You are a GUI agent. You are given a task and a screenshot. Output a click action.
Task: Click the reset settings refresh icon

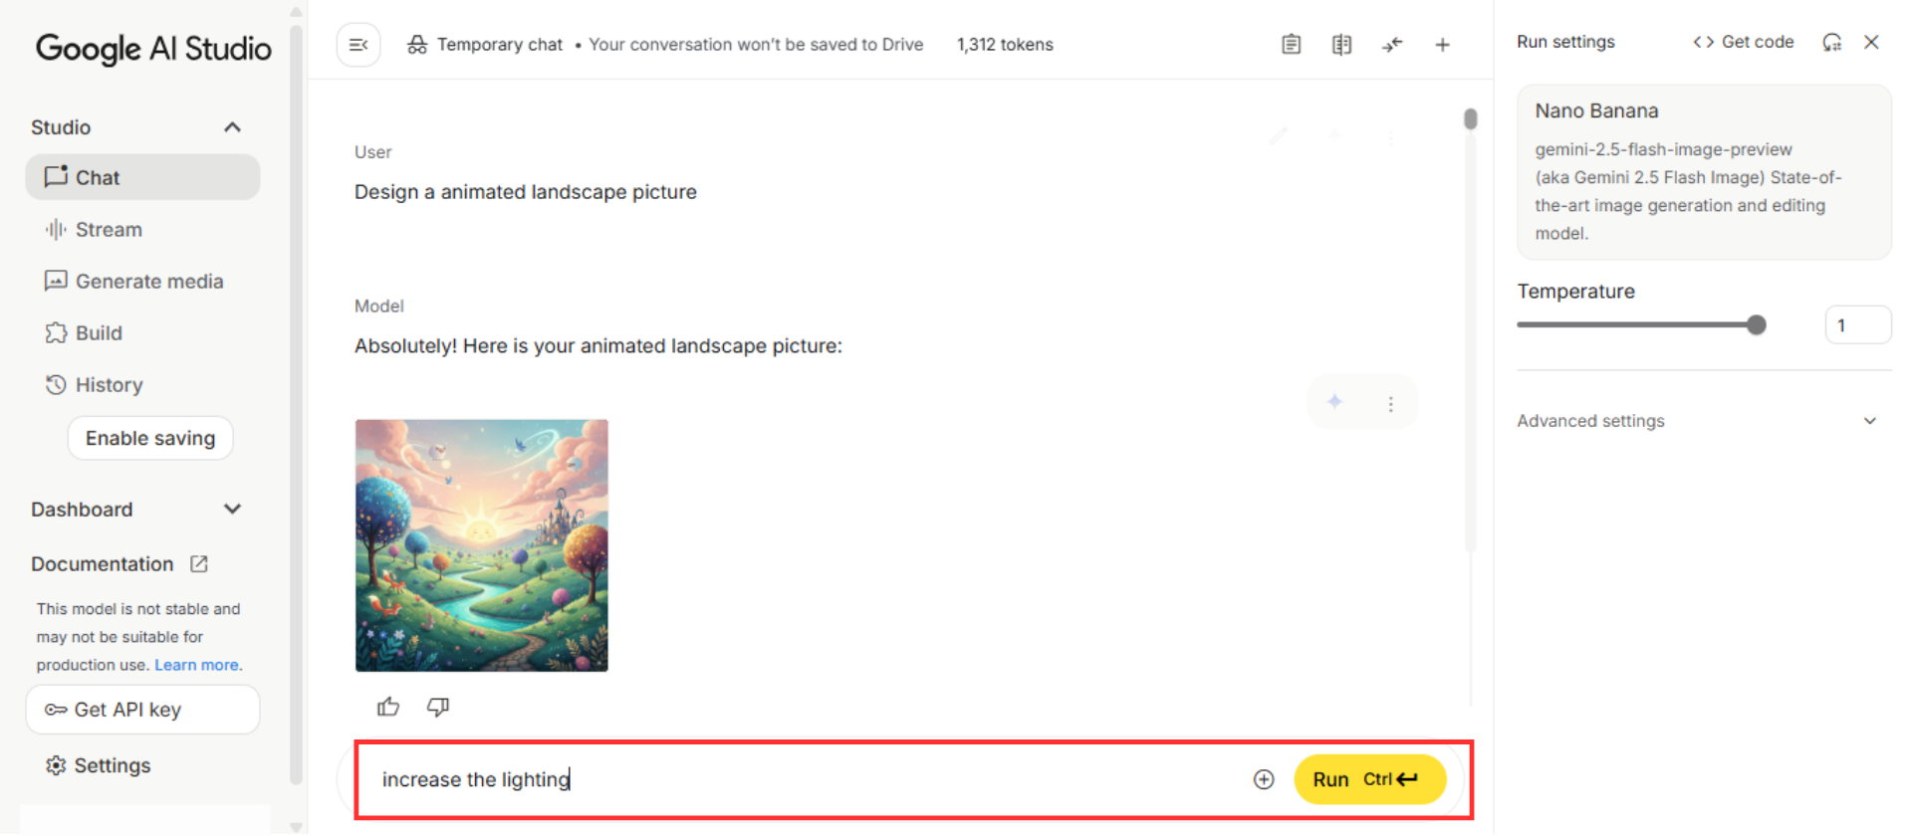[x=1831, y=42]
